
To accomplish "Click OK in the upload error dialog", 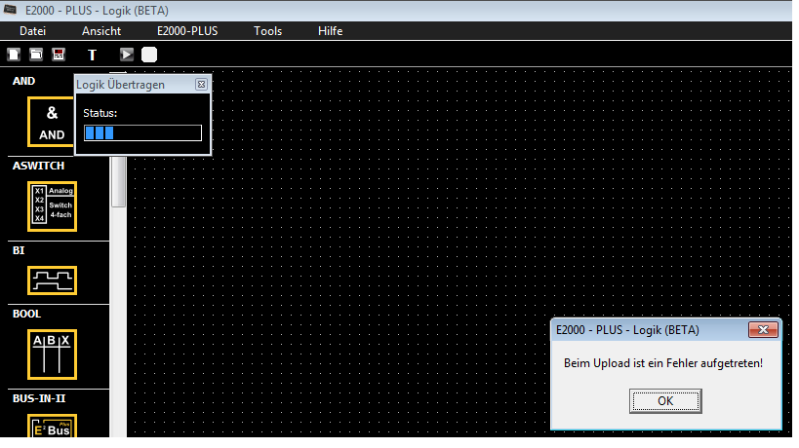I will [x=665, y=400].
